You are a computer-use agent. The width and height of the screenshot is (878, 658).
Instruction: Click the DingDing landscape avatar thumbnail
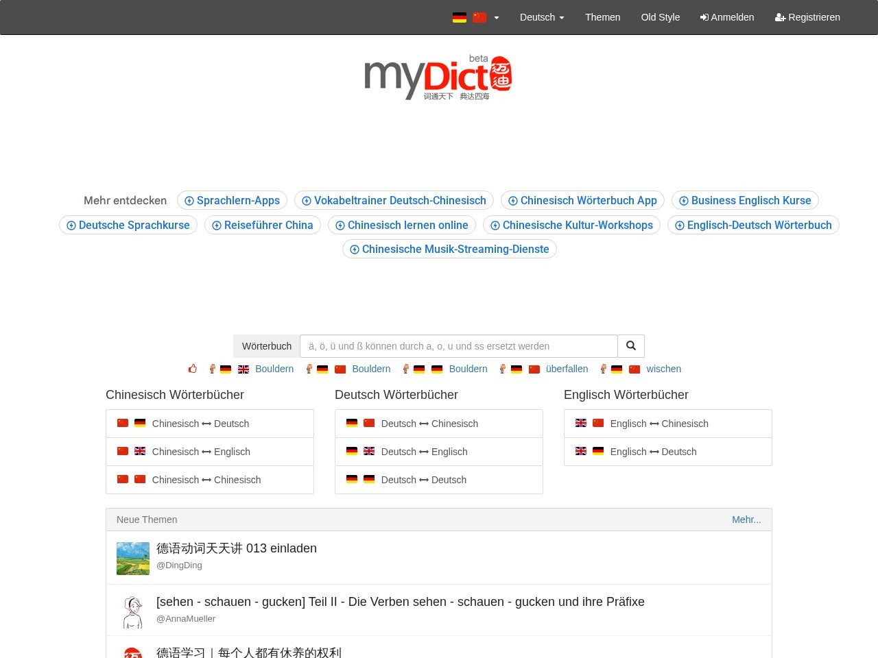tap(133, 559)
